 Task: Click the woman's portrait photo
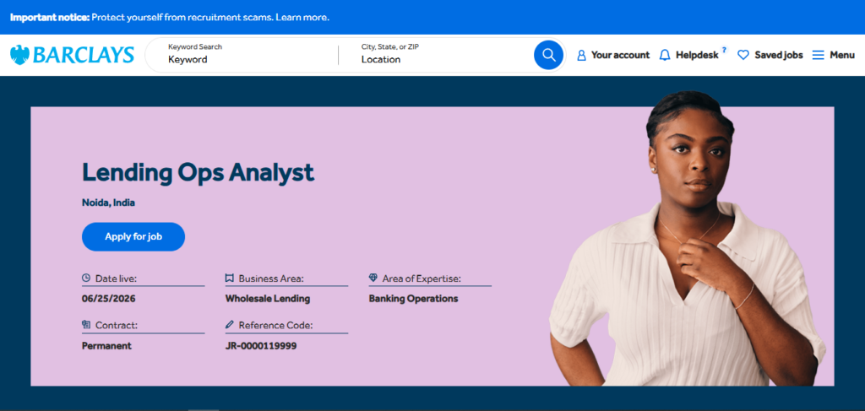[688, 239]
